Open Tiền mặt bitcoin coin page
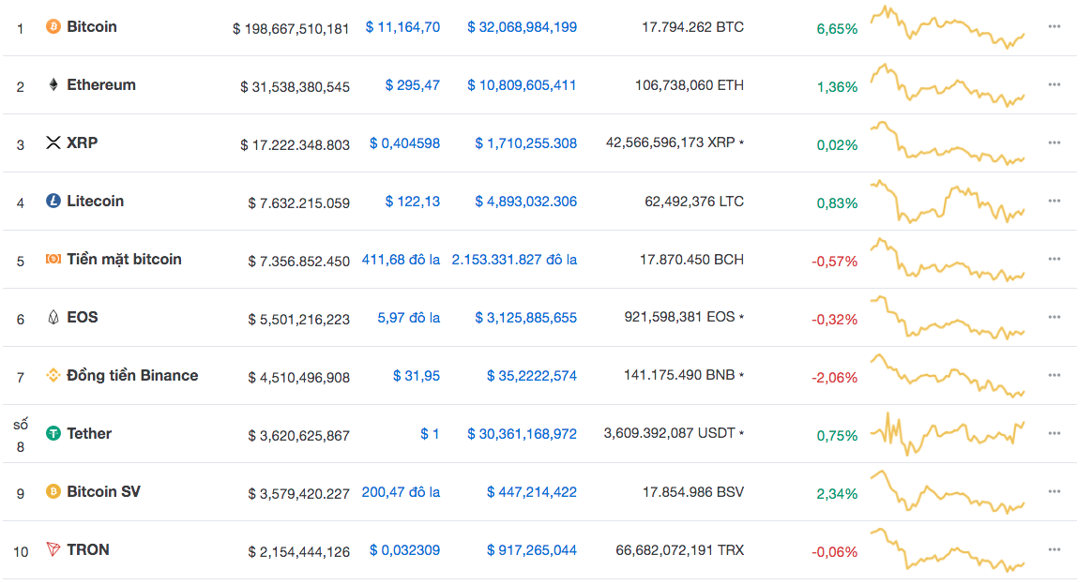This screenshot has height=585, width=1077. (124, 260)
